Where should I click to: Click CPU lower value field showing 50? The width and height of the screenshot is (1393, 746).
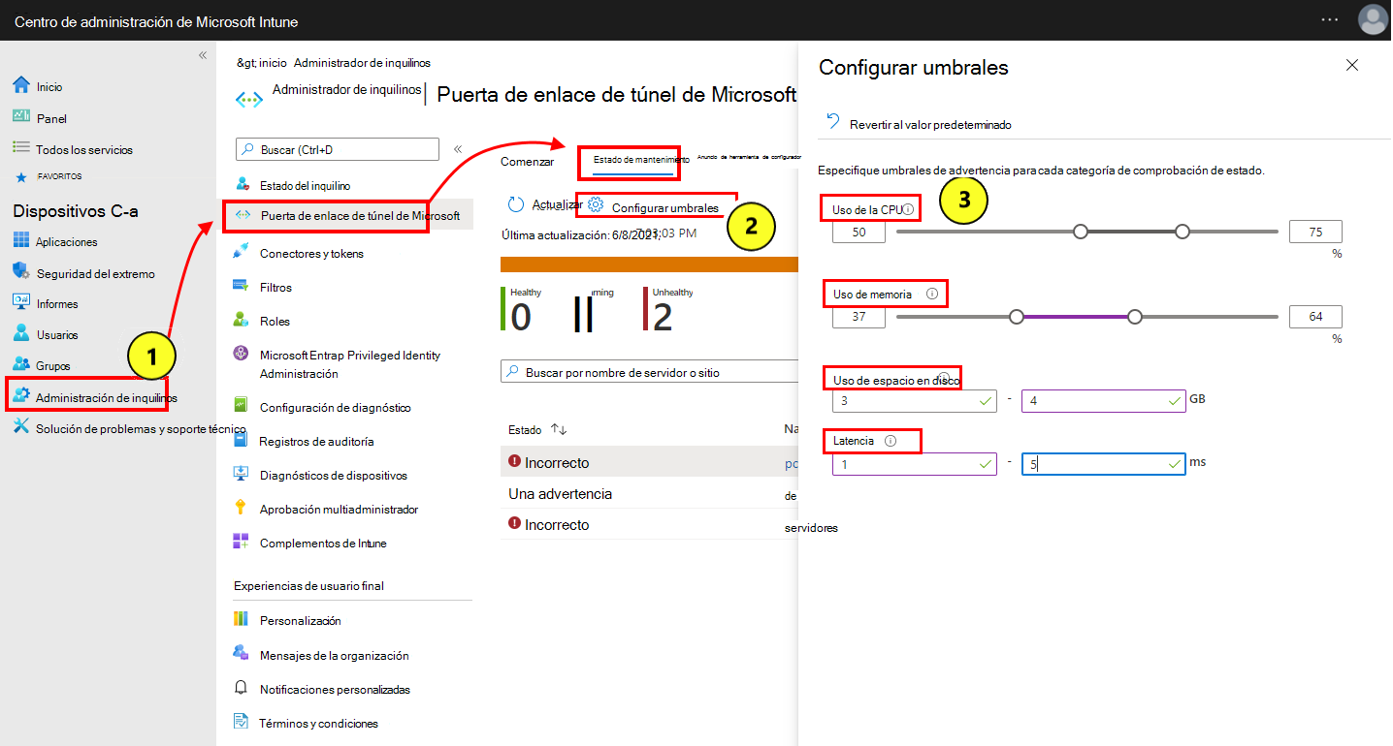pyautogui.click(x=858, y=232)
